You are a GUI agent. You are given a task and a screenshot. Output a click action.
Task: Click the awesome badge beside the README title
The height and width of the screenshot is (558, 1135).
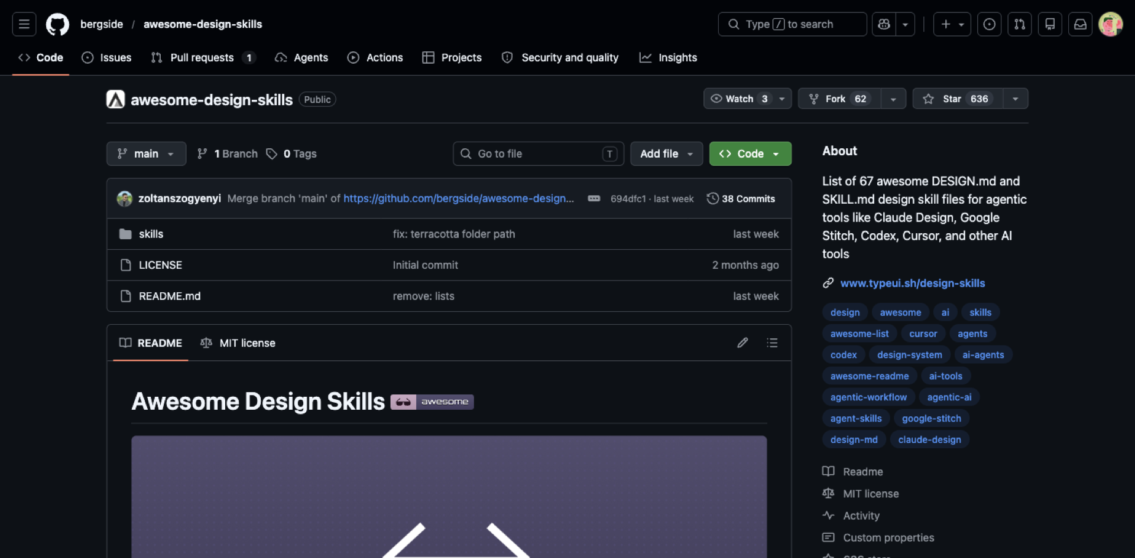pos(432,402)
